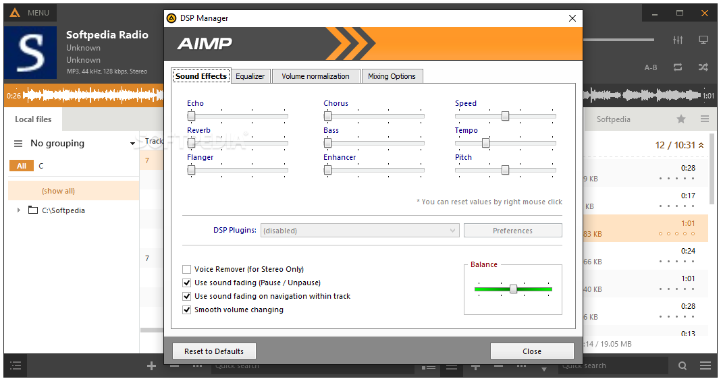
Task: Collapse the 12 / 10:31 playlist header chevron
Action: (x=701, y=145)
